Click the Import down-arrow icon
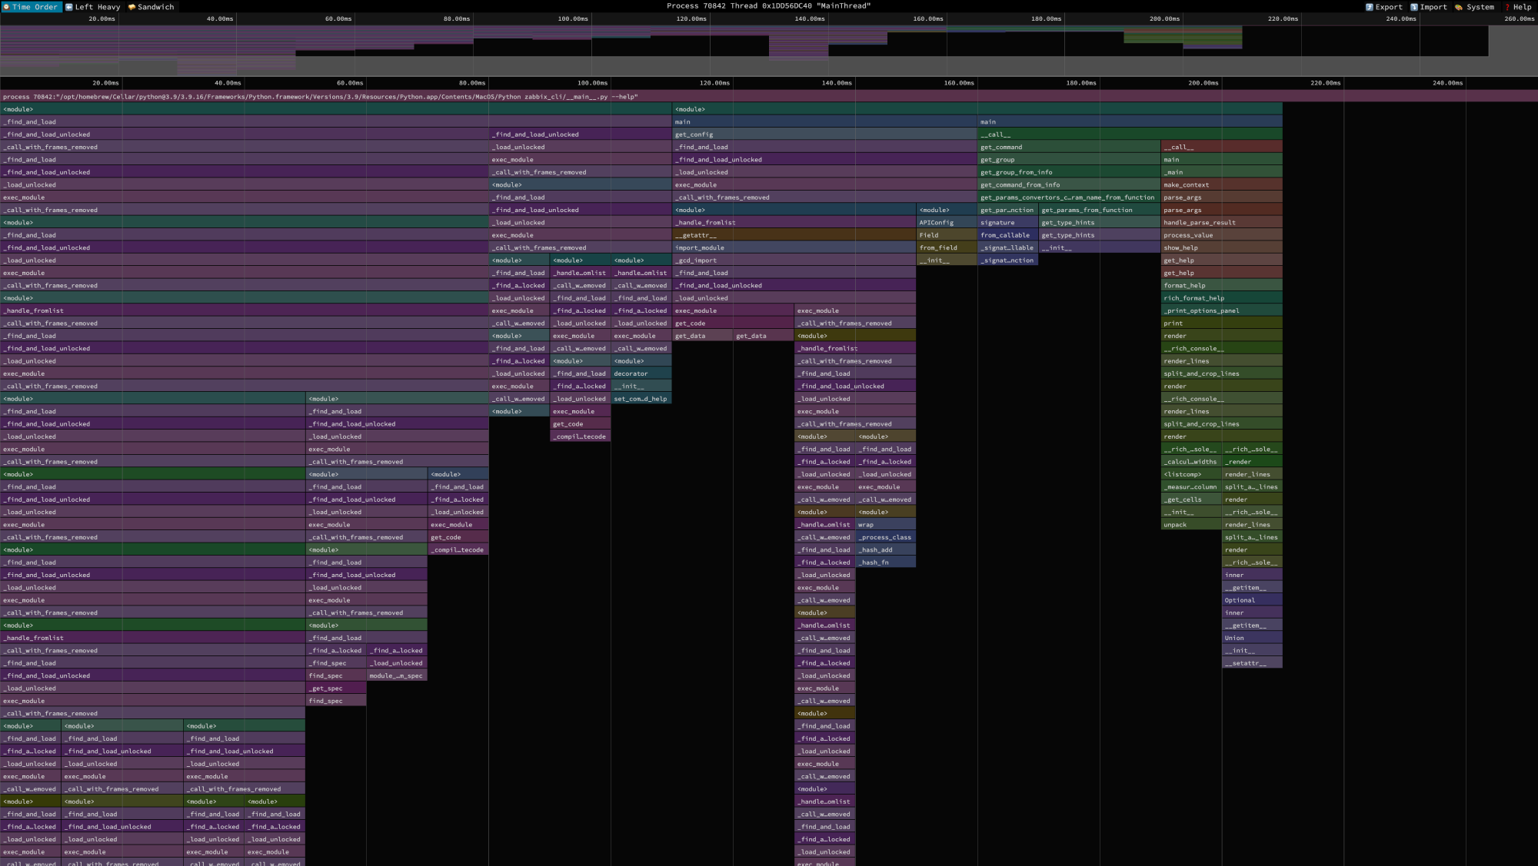The image size is (1538, 866). (x=1413, y=7)
